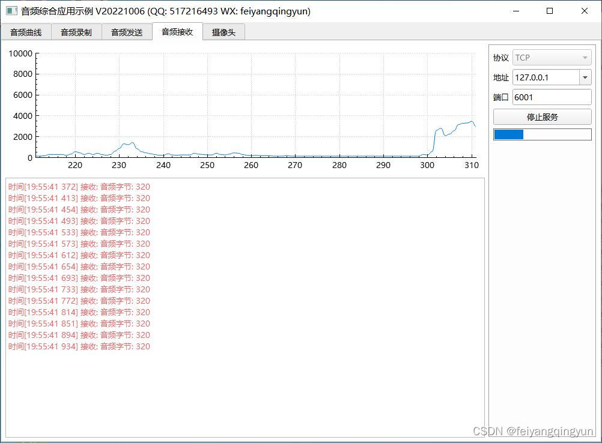Click the 230 label on chart x-axis
The image size is (602, 443).
tap(119, 165)
